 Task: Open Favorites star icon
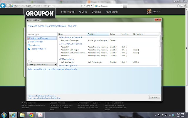(x=182, y=6)
